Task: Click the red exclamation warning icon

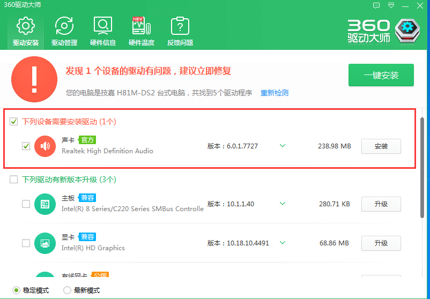Action: coord(34,79)
